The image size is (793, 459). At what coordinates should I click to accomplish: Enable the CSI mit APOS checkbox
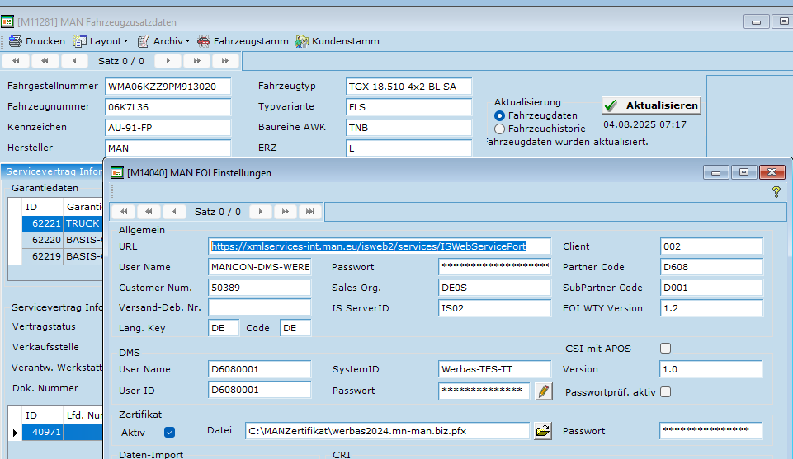(665, 349)
